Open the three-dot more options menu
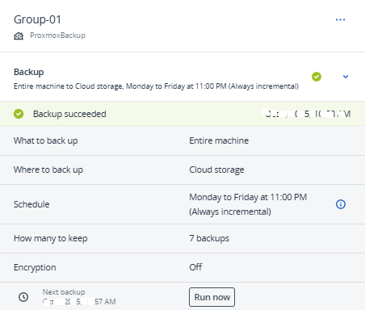This screenshot has width=365, height=310. (340, 19)
